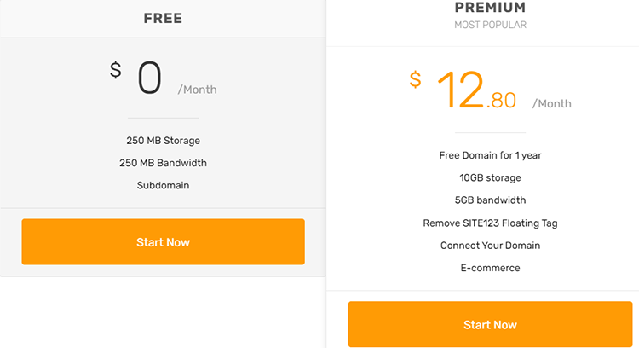The width and height of the screenshot is (639, 348).
Task: Click the Subdomain feature text
Action: 163,185
